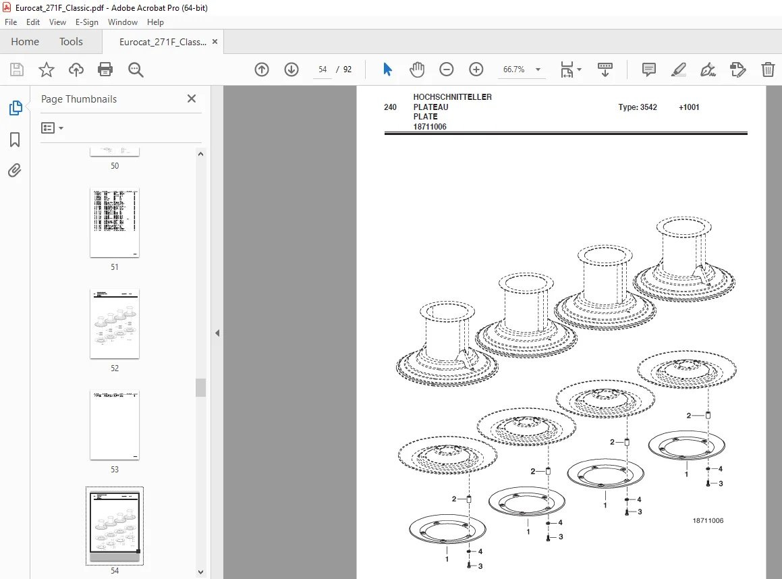Click the Type: 3542 text
782x579 pixels.
tap(638, 107)
